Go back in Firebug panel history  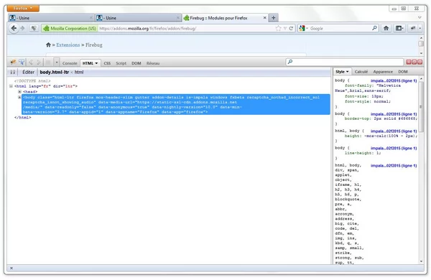(31, 62)
